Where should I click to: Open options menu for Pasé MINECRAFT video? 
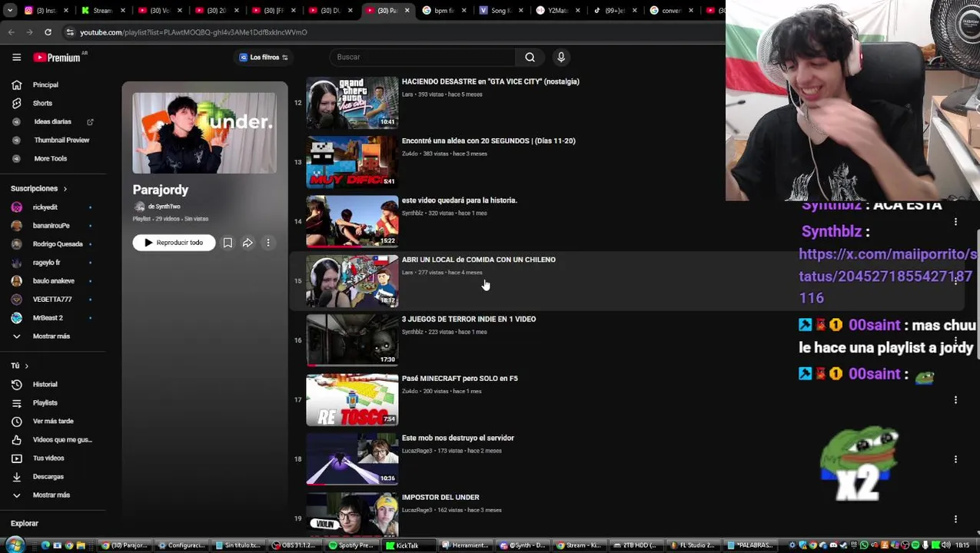point(955,399)
